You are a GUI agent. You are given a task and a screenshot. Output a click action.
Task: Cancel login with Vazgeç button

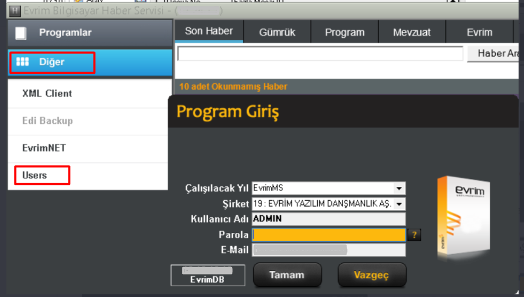(372, 275)
